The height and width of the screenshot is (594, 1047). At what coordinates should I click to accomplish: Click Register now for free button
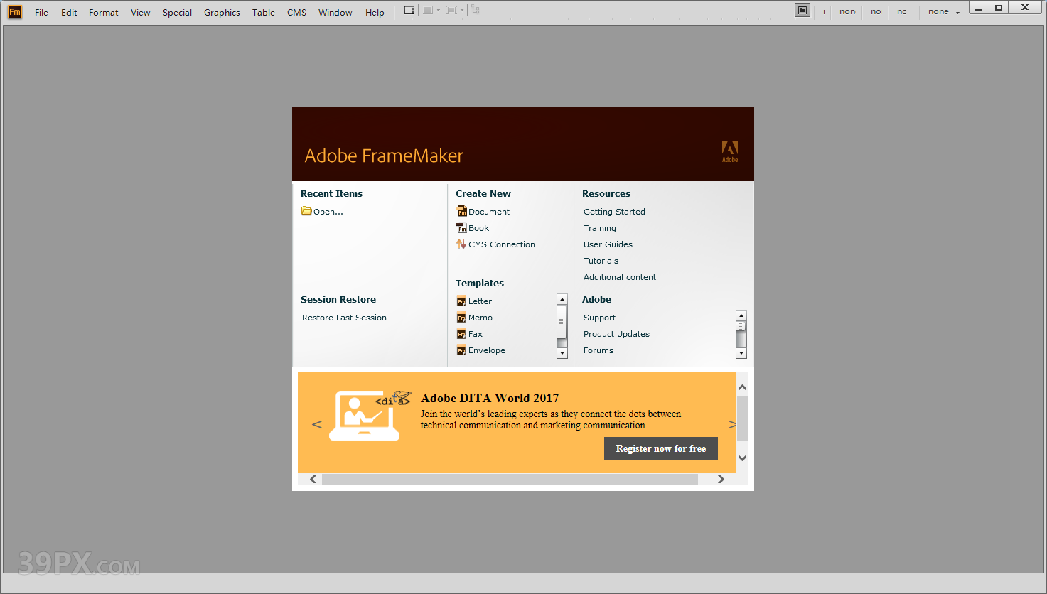(x=661, y=448)
